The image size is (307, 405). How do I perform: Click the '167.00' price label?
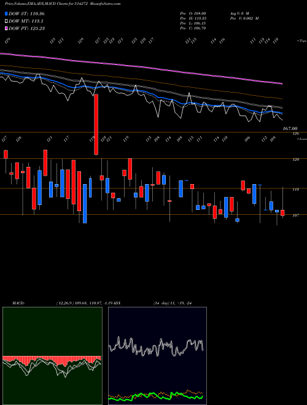pos(290,128)
